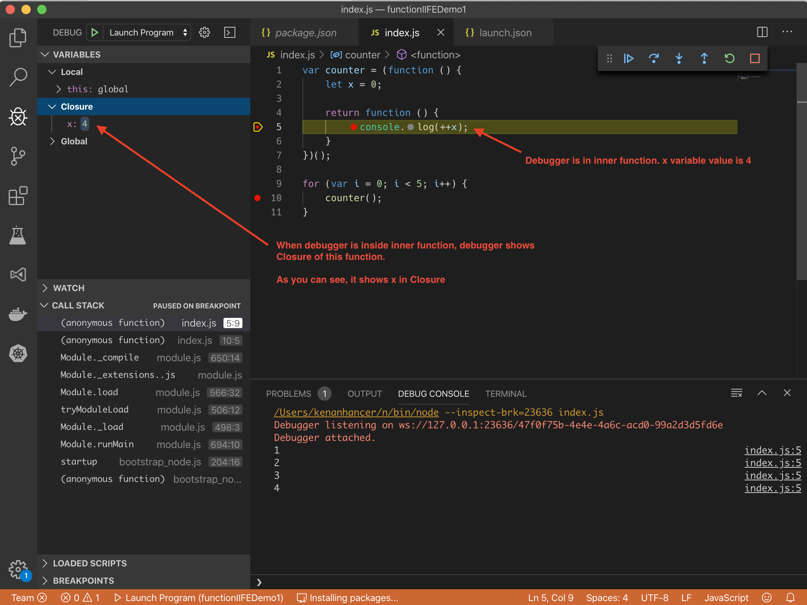This screenshot has width=807, height=605.
Task: Click the Step Out debug button
Action: [x=704, y=58]
